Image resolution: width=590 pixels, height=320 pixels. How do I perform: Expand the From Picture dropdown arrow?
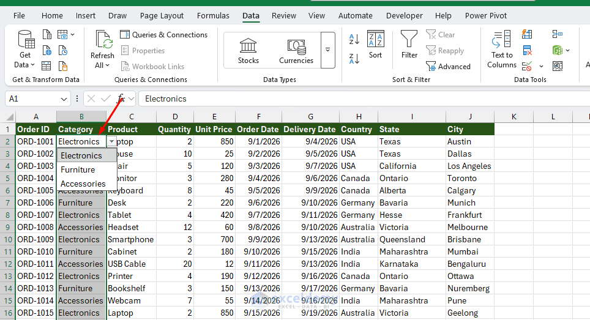(x=73, y=35)
